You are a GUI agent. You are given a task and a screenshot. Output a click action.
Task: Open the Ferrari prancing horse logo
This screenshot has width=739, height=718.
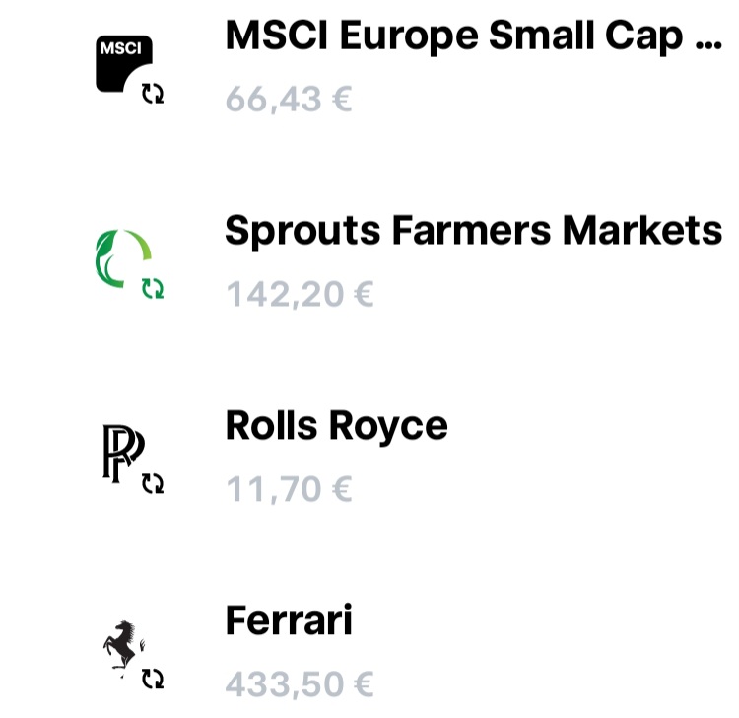click(x=124, y=649)
